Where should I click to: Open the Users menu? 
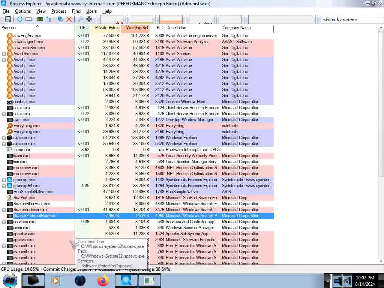91,11
